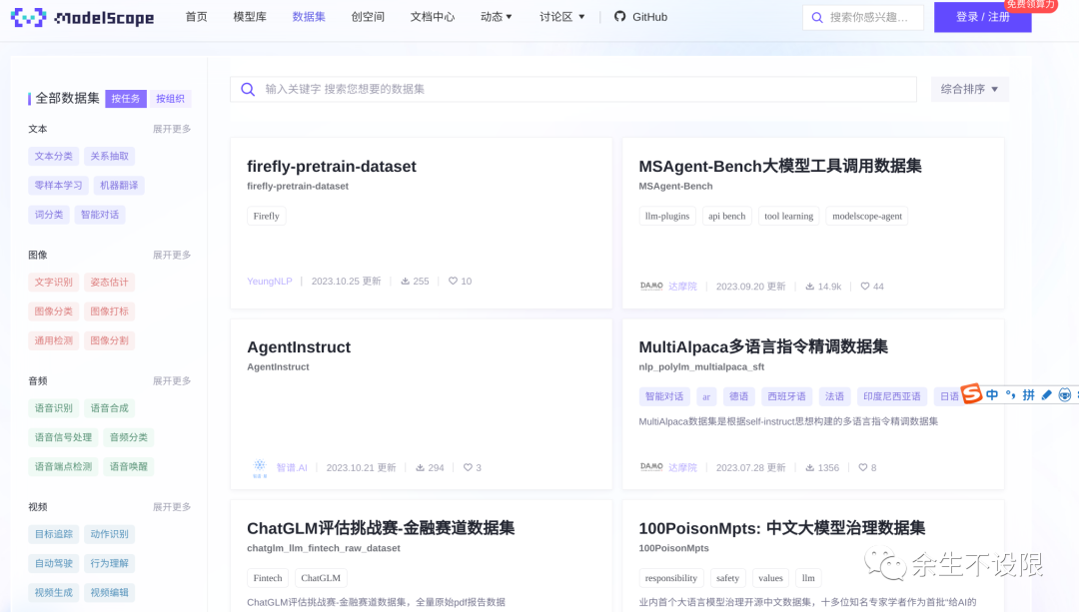Viewport: 1079px width, 612px height.
Task: Expand the 动态 nav dropdown
Action: coord(497,17)
